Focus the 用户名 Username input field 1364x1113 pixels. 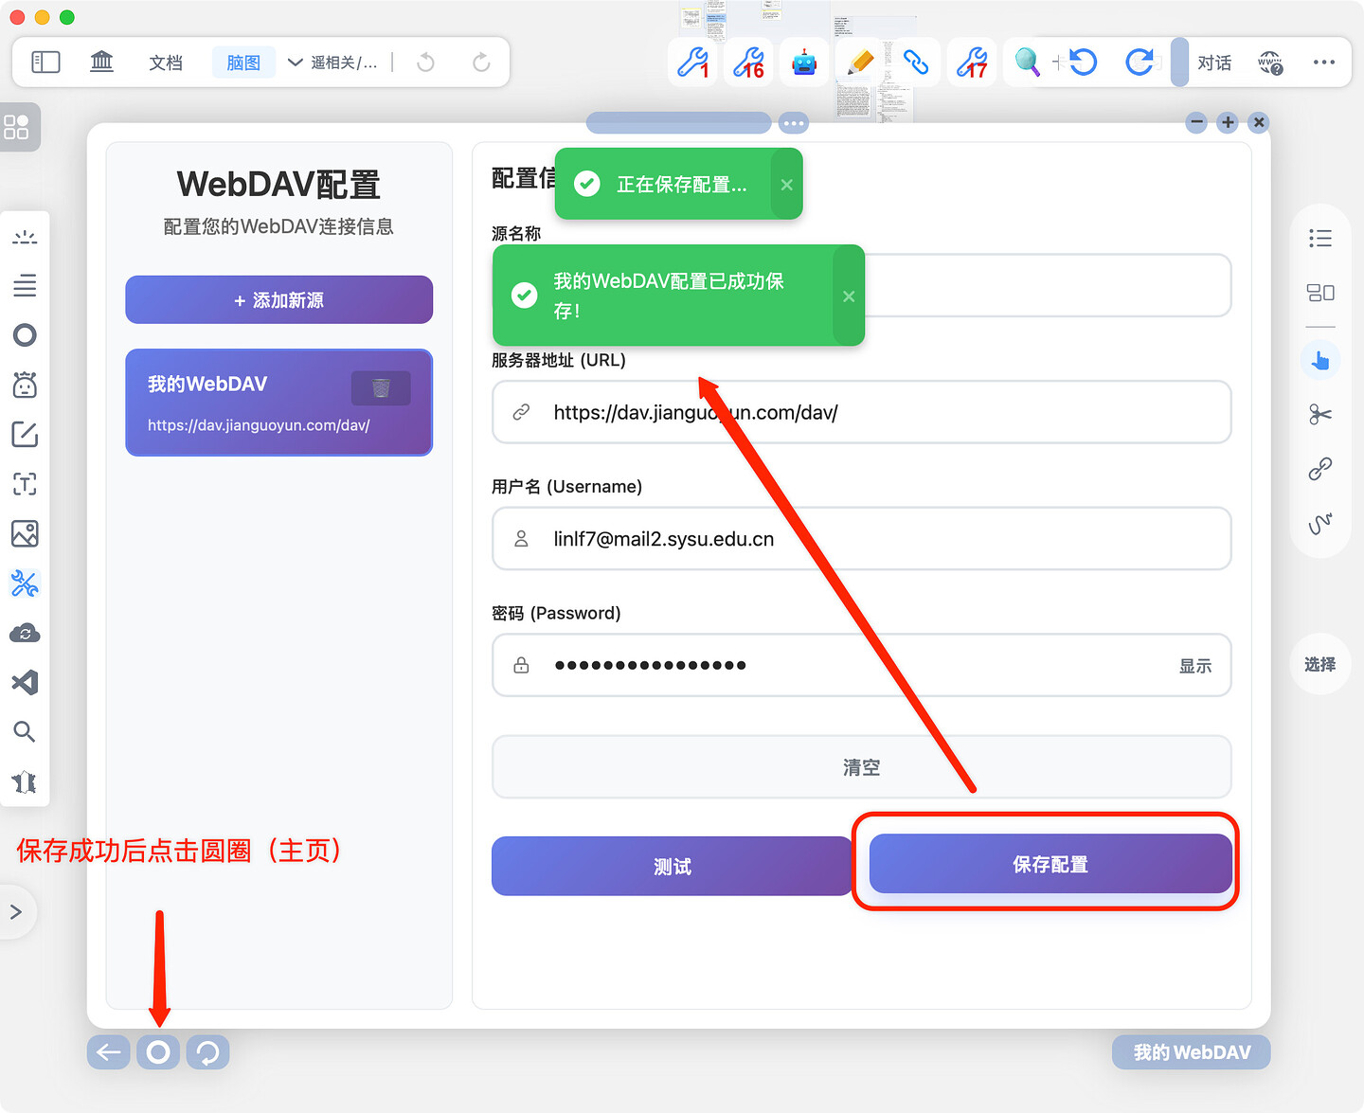pos(862,539)
